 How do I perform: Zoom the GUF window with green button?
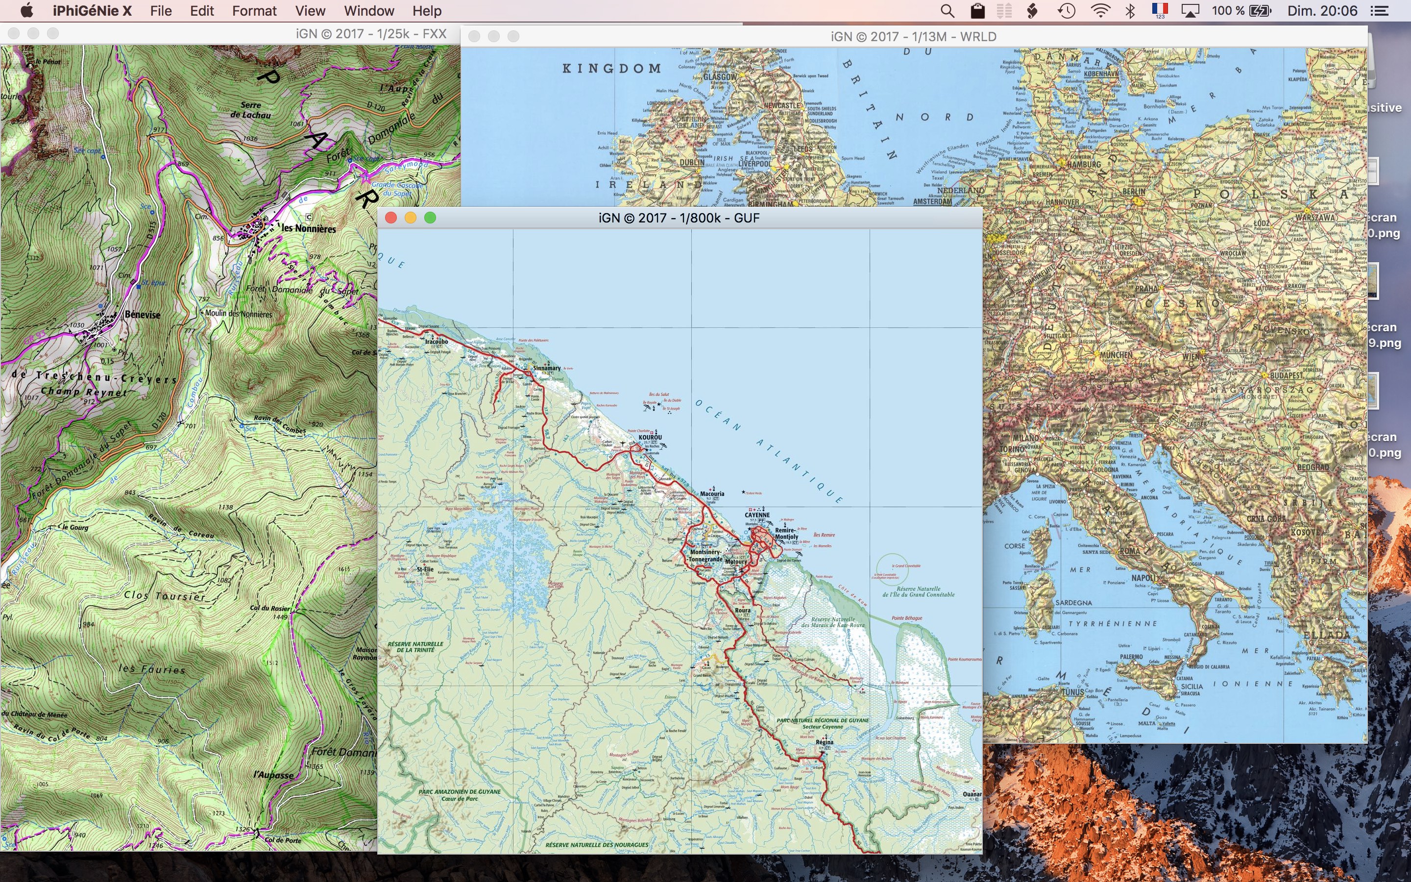coord(430,218)
